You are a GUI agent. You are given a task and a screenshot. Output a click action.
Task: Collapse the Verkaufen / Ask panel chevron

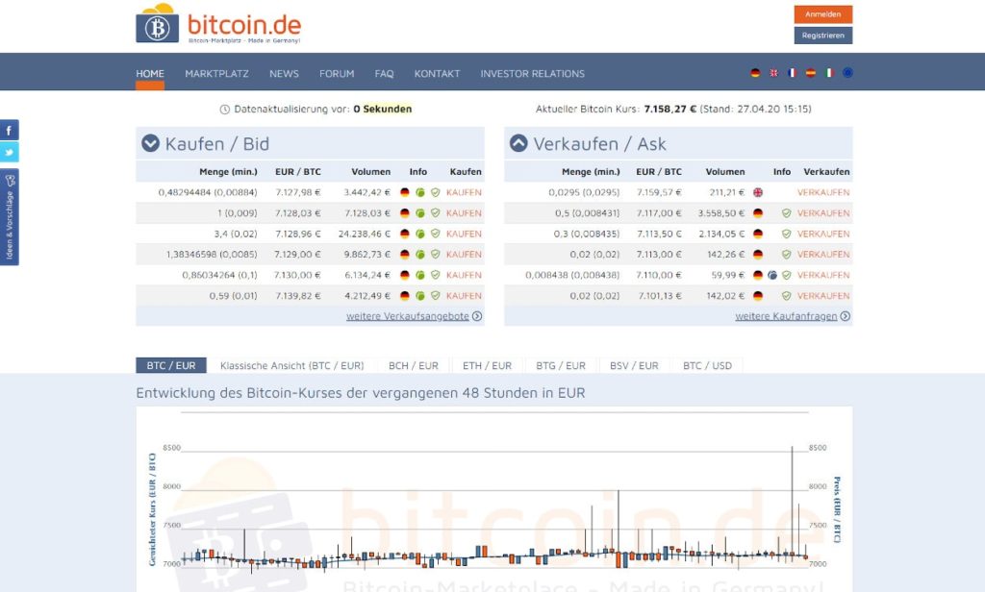(x=518, y=144)
